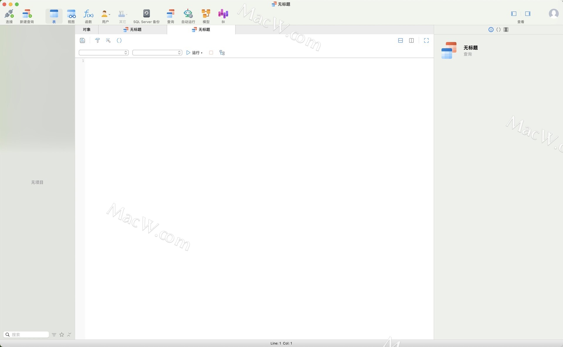Viewport: 563px width, 347px height.
Task: Open the BI tool
Action: tap(223, 16)
